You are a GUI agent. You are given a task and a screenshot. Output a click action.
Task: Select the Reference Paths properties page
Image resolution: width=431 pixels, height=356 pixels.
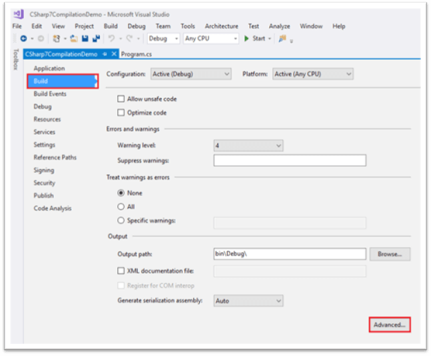point(55,157)
